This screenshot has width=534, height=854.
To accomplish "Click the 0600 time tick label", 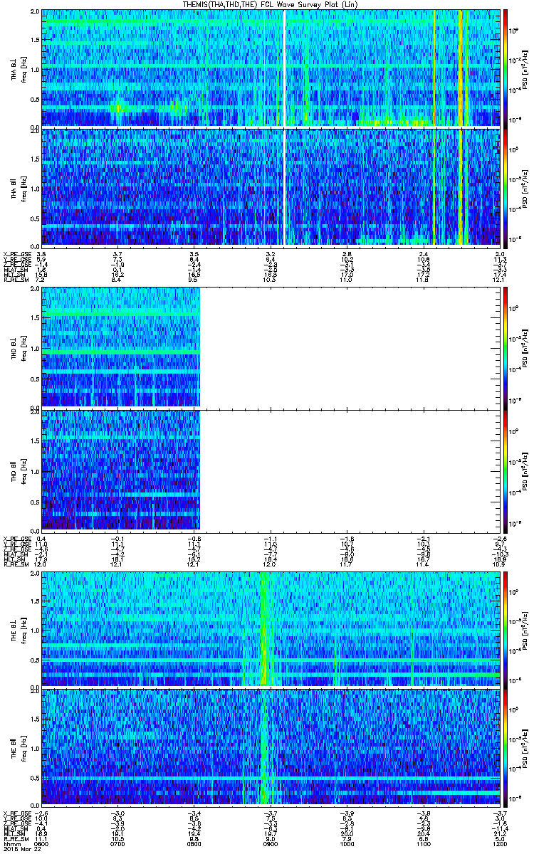I will point(41,844).
